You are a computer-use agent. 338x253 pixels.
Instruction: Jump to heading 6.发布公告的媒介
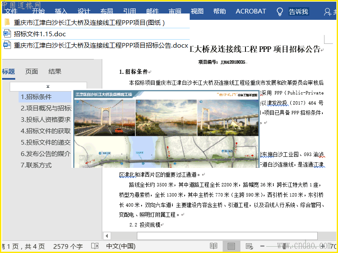click(46, 154)
